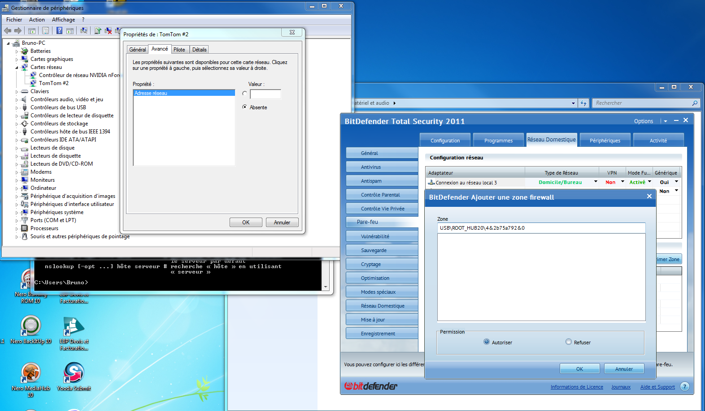The image size is (705, 411).
Task: Switch to the Général tab in TomTom properties
Action: coord(138,50)
